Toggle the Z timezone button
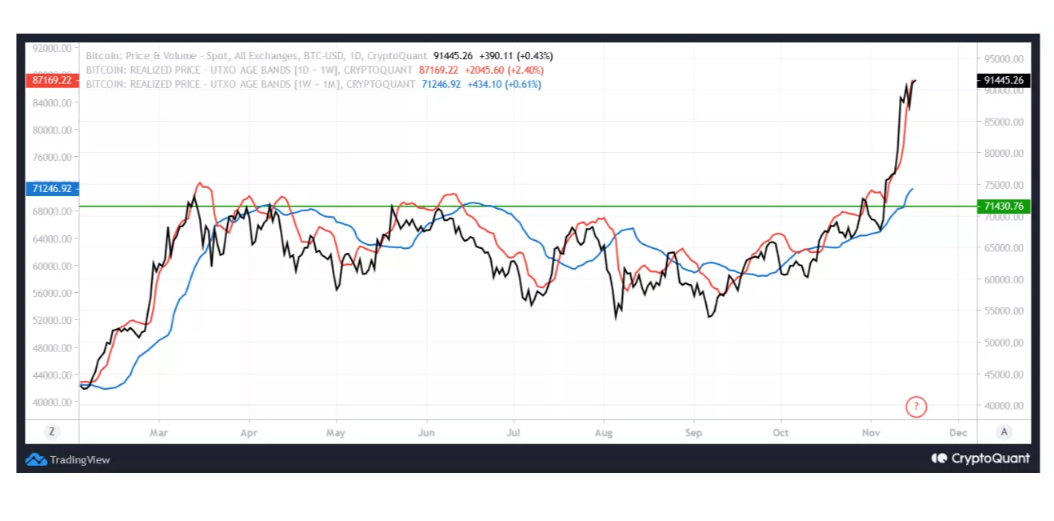The image size is (1054, 521). (x=52, y=431)
